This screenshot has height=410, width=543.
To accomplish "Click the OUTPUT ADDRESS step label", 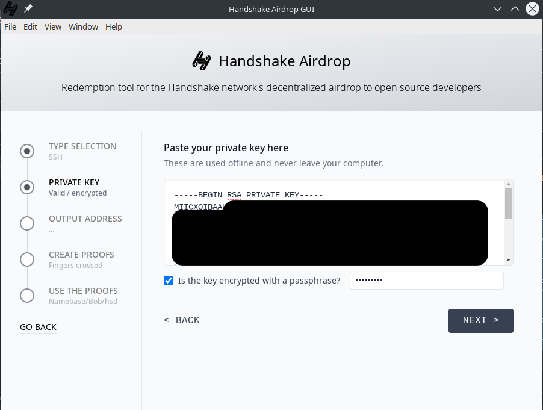I will [85, 219].
